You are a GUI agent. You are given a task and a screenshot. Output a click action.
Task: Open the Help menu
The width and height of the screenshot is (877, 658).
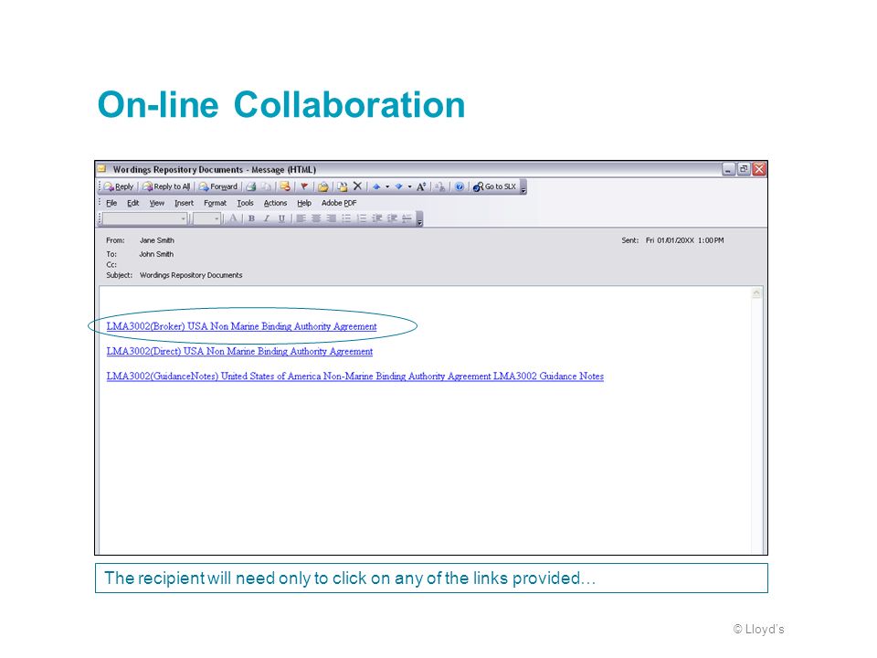tap(304, 203)
